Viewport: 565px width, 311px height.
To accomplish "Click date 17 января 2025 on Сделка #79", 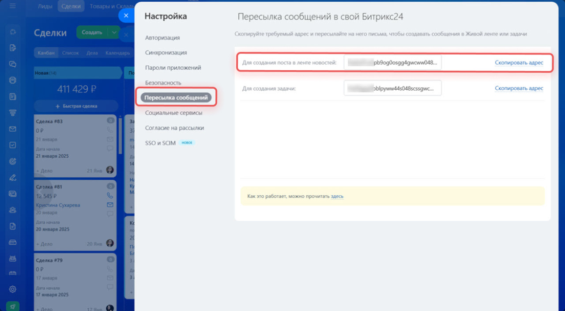I will click(x=53, y=295).
